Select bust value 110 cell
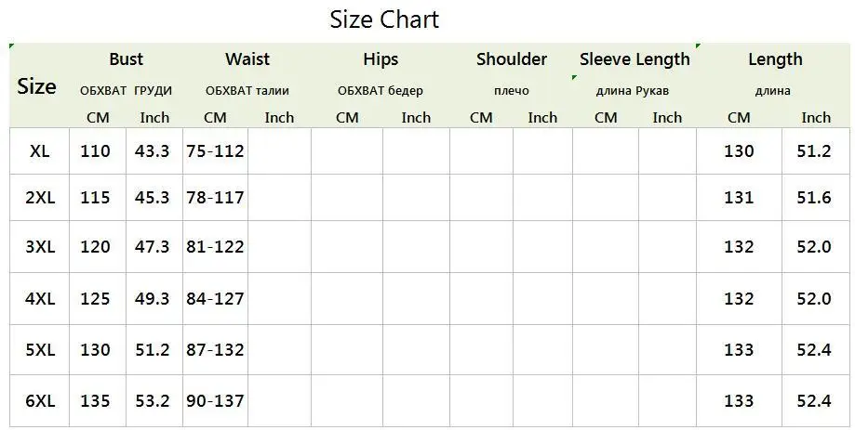This screenshot has height=430, width=855. (x=96, y=151)
